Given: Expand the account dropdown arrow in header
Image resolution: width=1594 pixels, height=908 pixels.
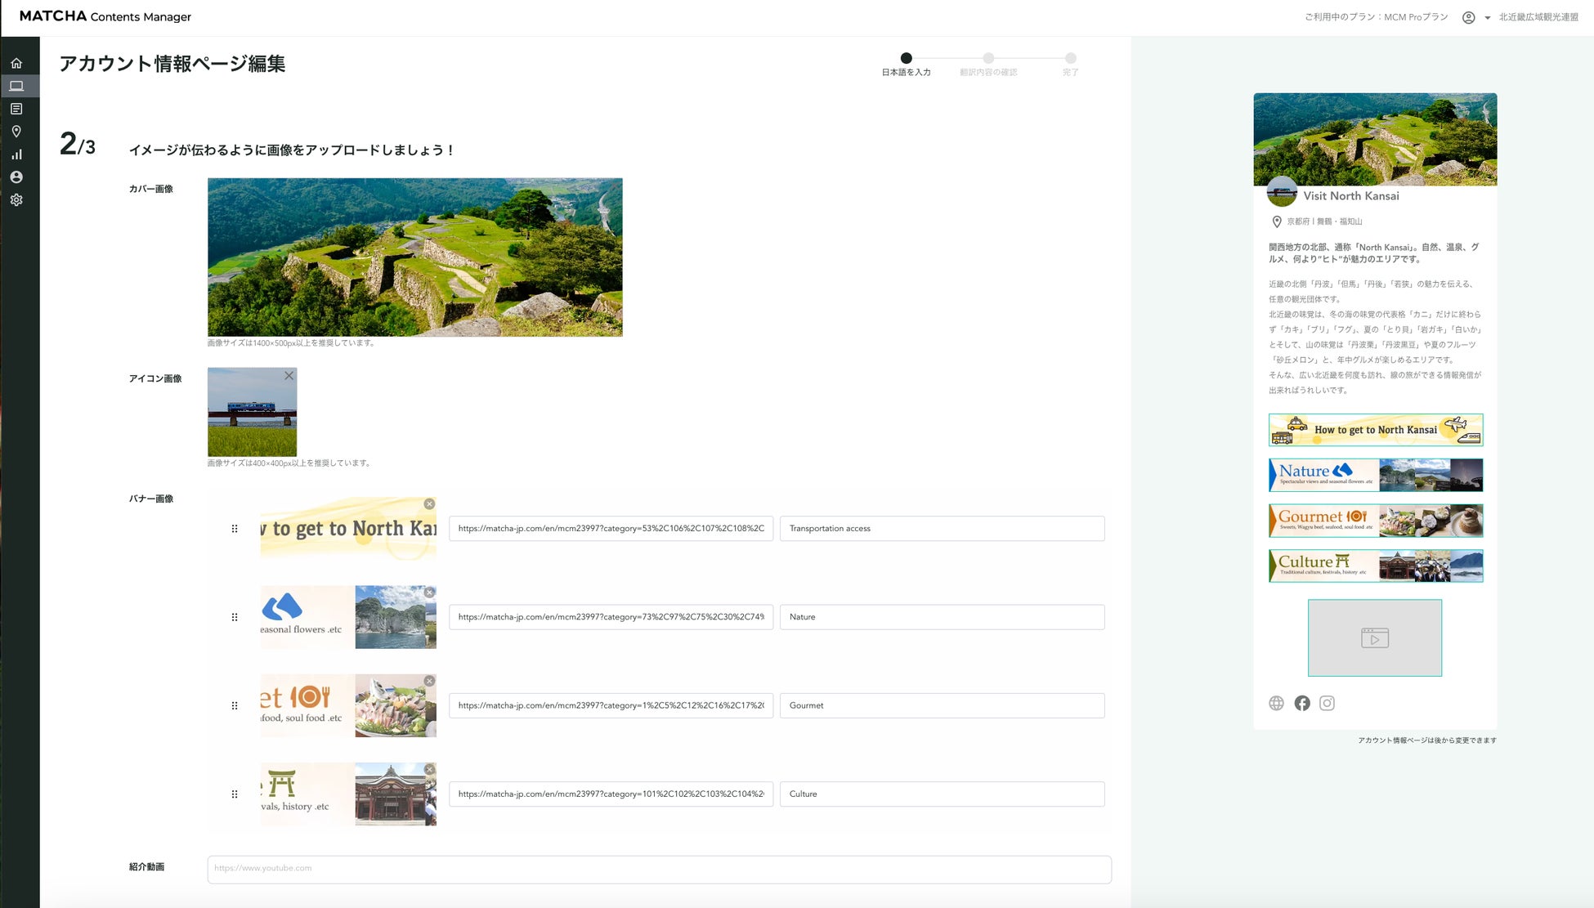Looking at the screenshot, I should [1487, 18].
